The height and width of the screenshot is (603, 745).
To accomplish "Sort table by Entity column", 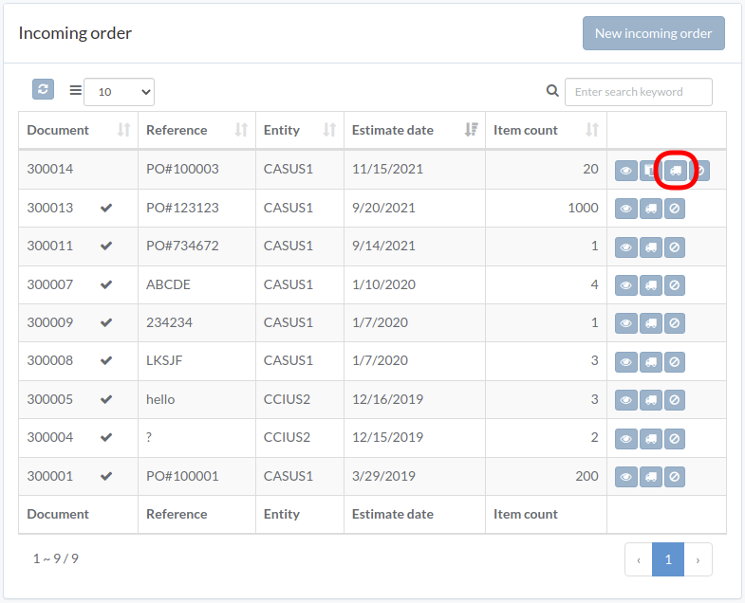I will coord(300,130).
